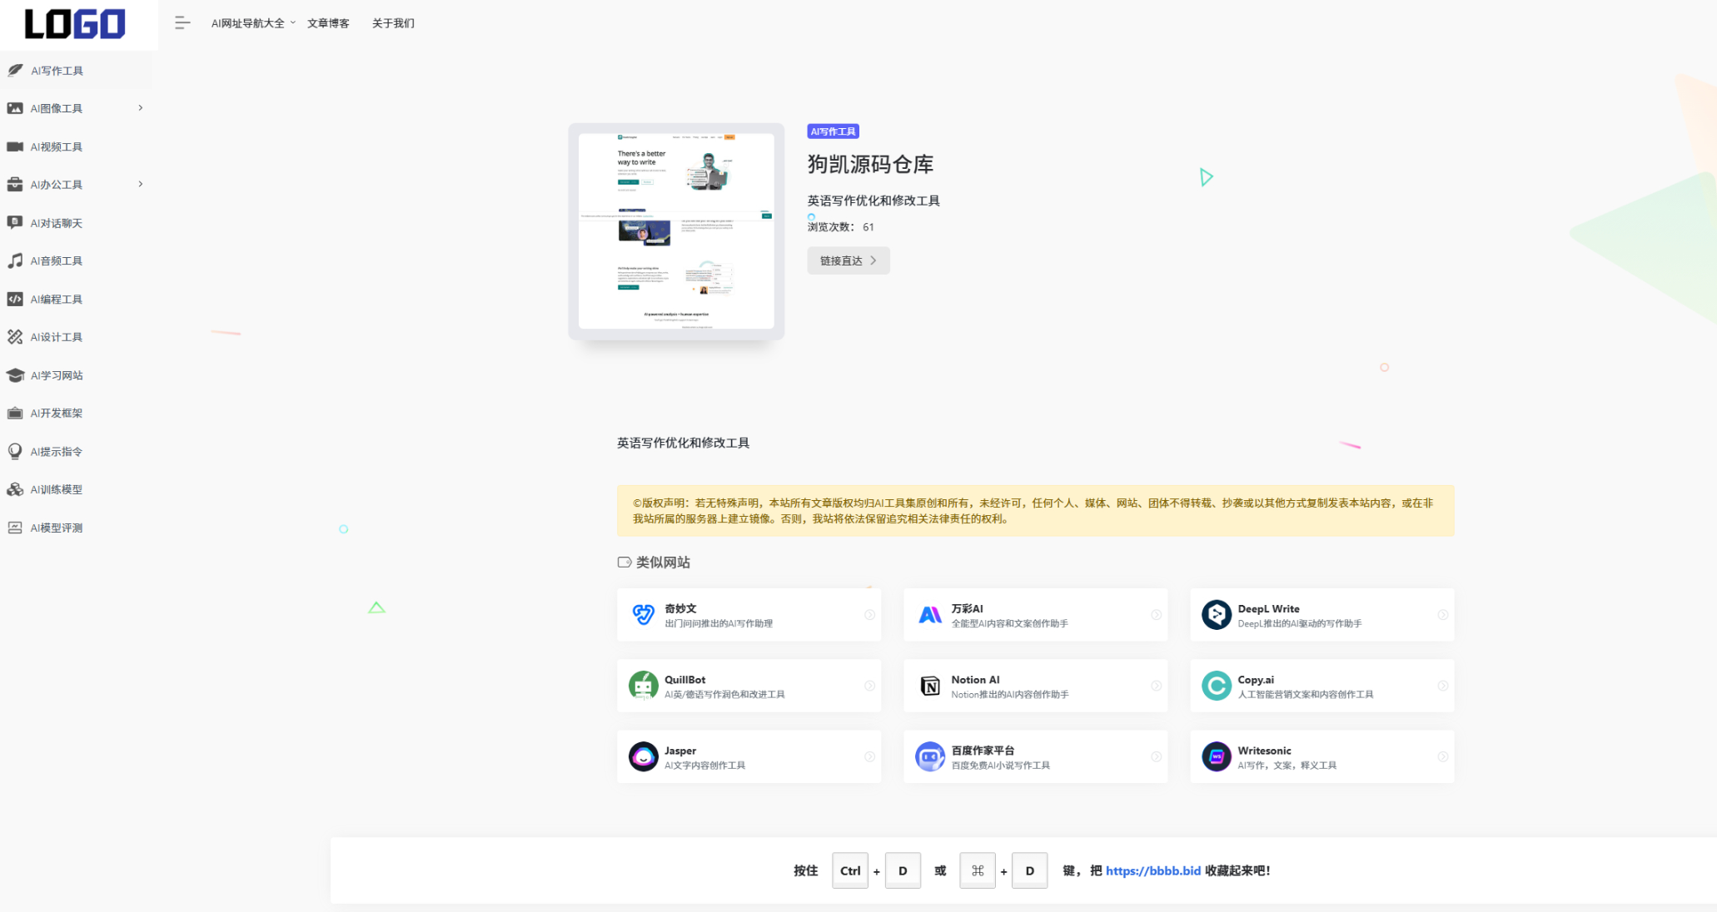Open the 奇妙文 card
The height and width of the screenshot is (912, 1717).
pos(749,615)
